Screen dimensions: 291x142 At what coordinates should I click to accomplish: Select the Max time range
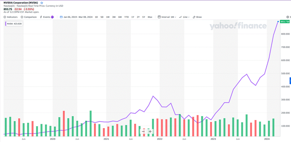[150, 17]
